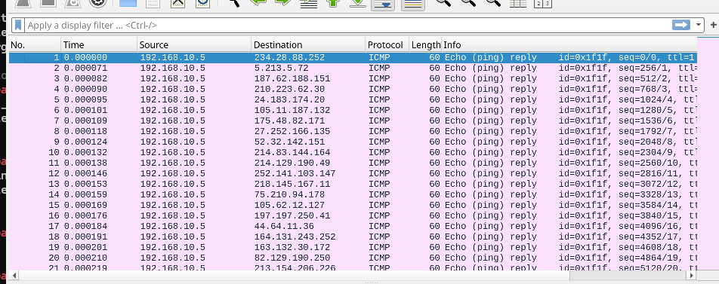Click the time value 0.000201

click(x=85, y=247)
